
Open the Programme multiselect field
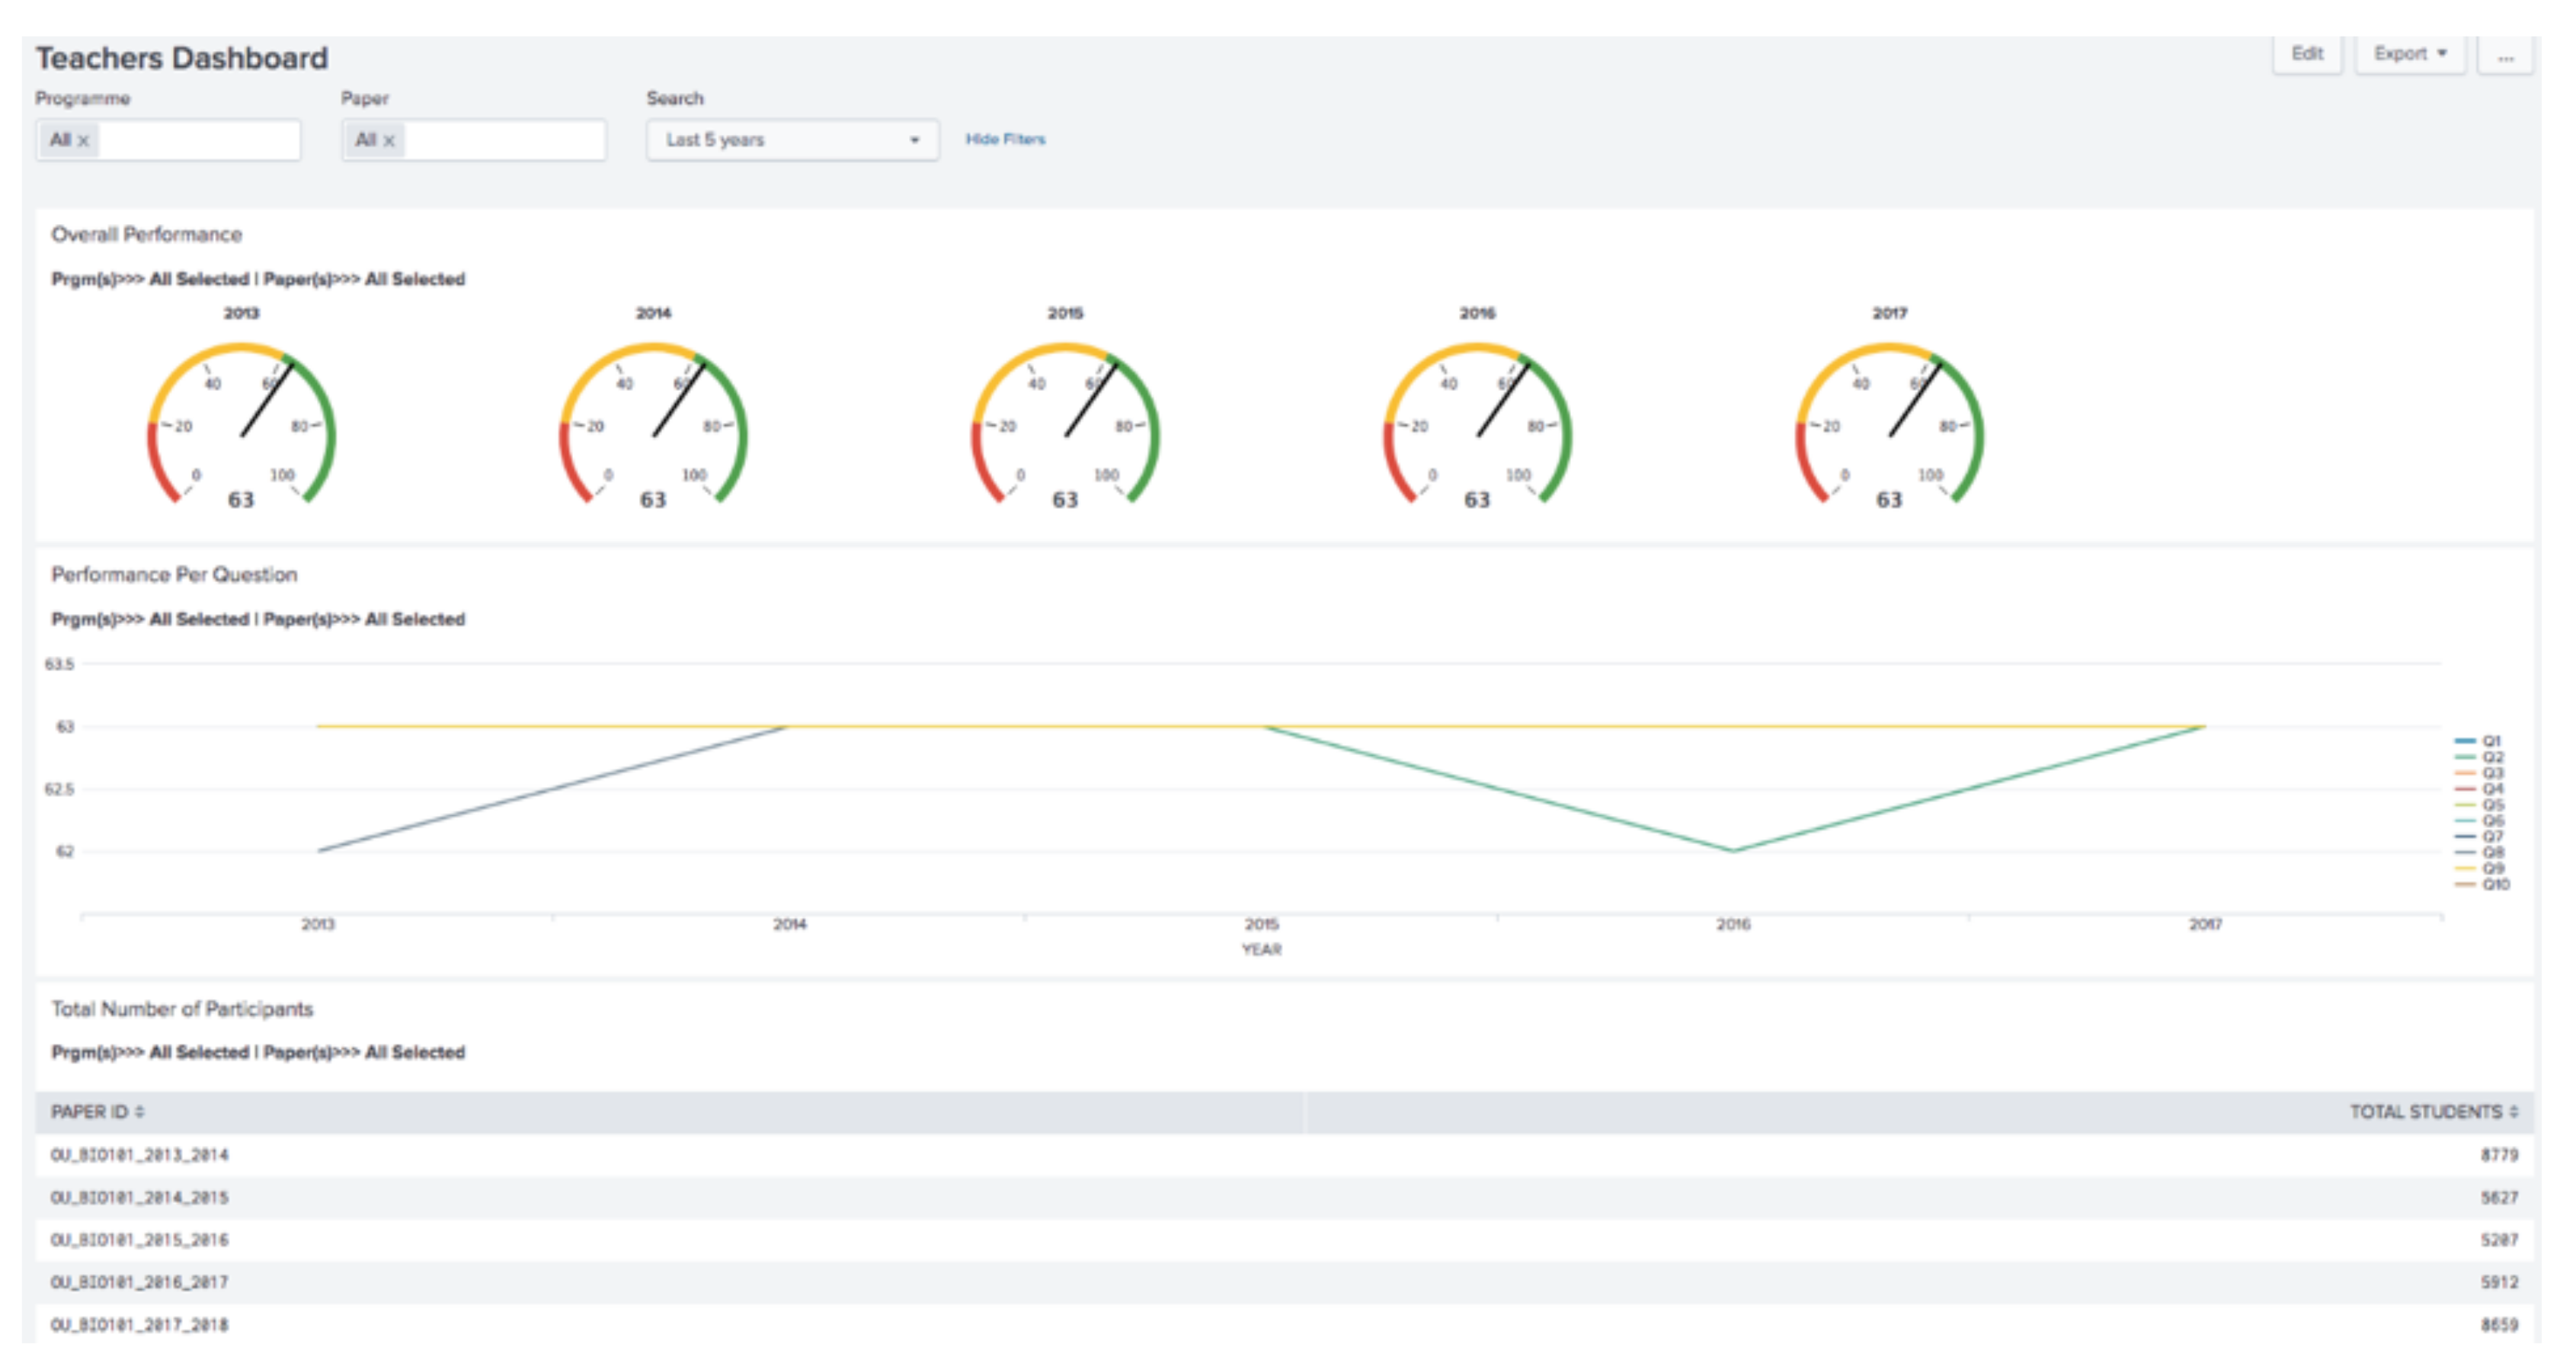tap(198, 140)
